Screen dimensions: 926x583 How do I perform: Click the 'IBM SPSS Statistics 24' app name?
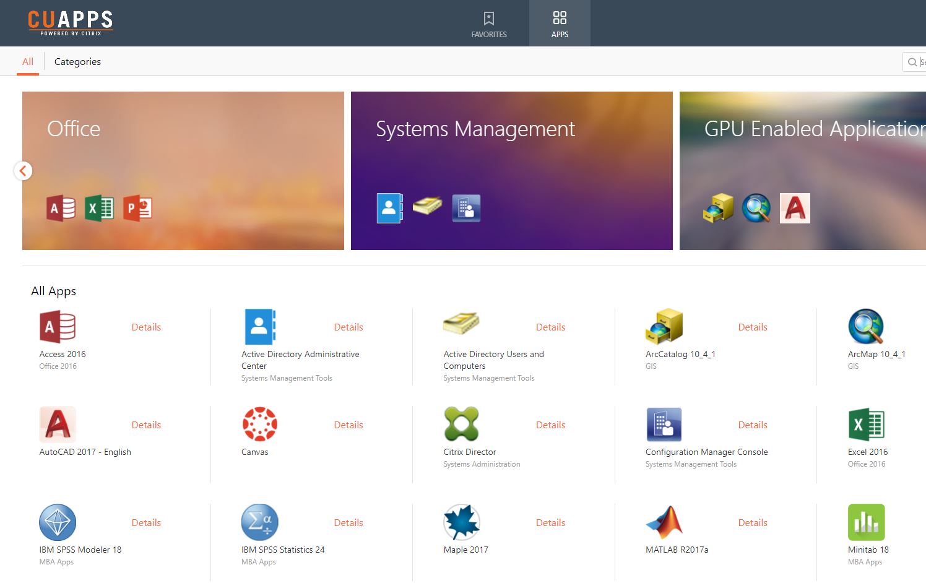(x=283, y=550)
